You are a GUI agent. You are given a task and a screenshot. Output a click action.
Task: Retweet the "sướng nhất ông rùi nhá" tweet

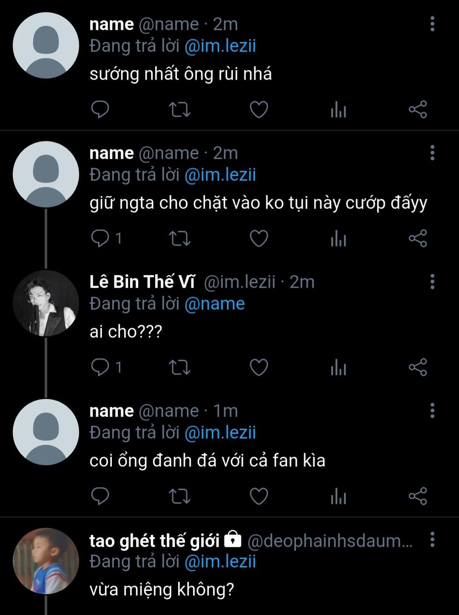180,110
